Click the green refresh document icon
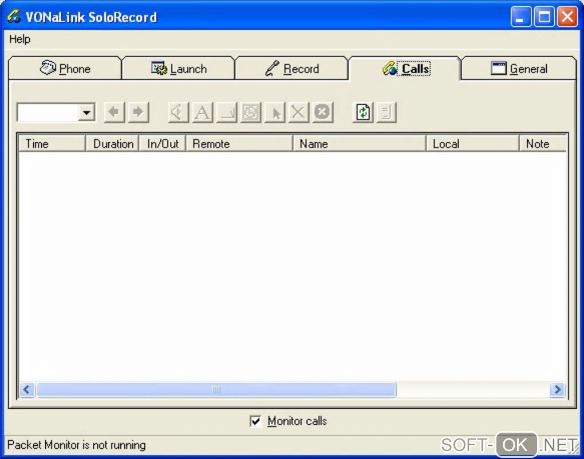The height and width of the screenshot is (459, 584). [363, 112]
